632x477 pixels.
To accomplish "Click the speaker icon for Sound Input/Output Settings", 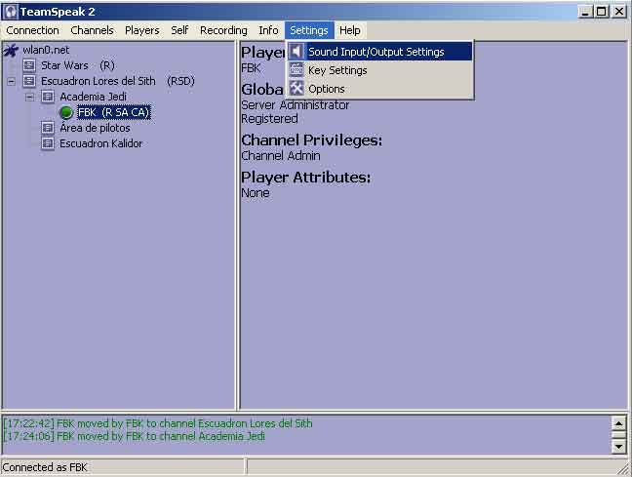I will (x=296, y=52).
